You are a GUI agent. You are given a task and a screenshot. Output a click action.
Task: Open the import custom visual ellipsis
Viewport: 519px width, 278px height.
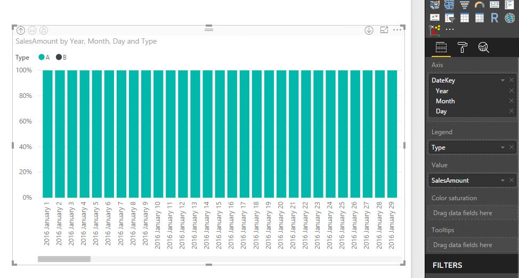coord(450,29)
